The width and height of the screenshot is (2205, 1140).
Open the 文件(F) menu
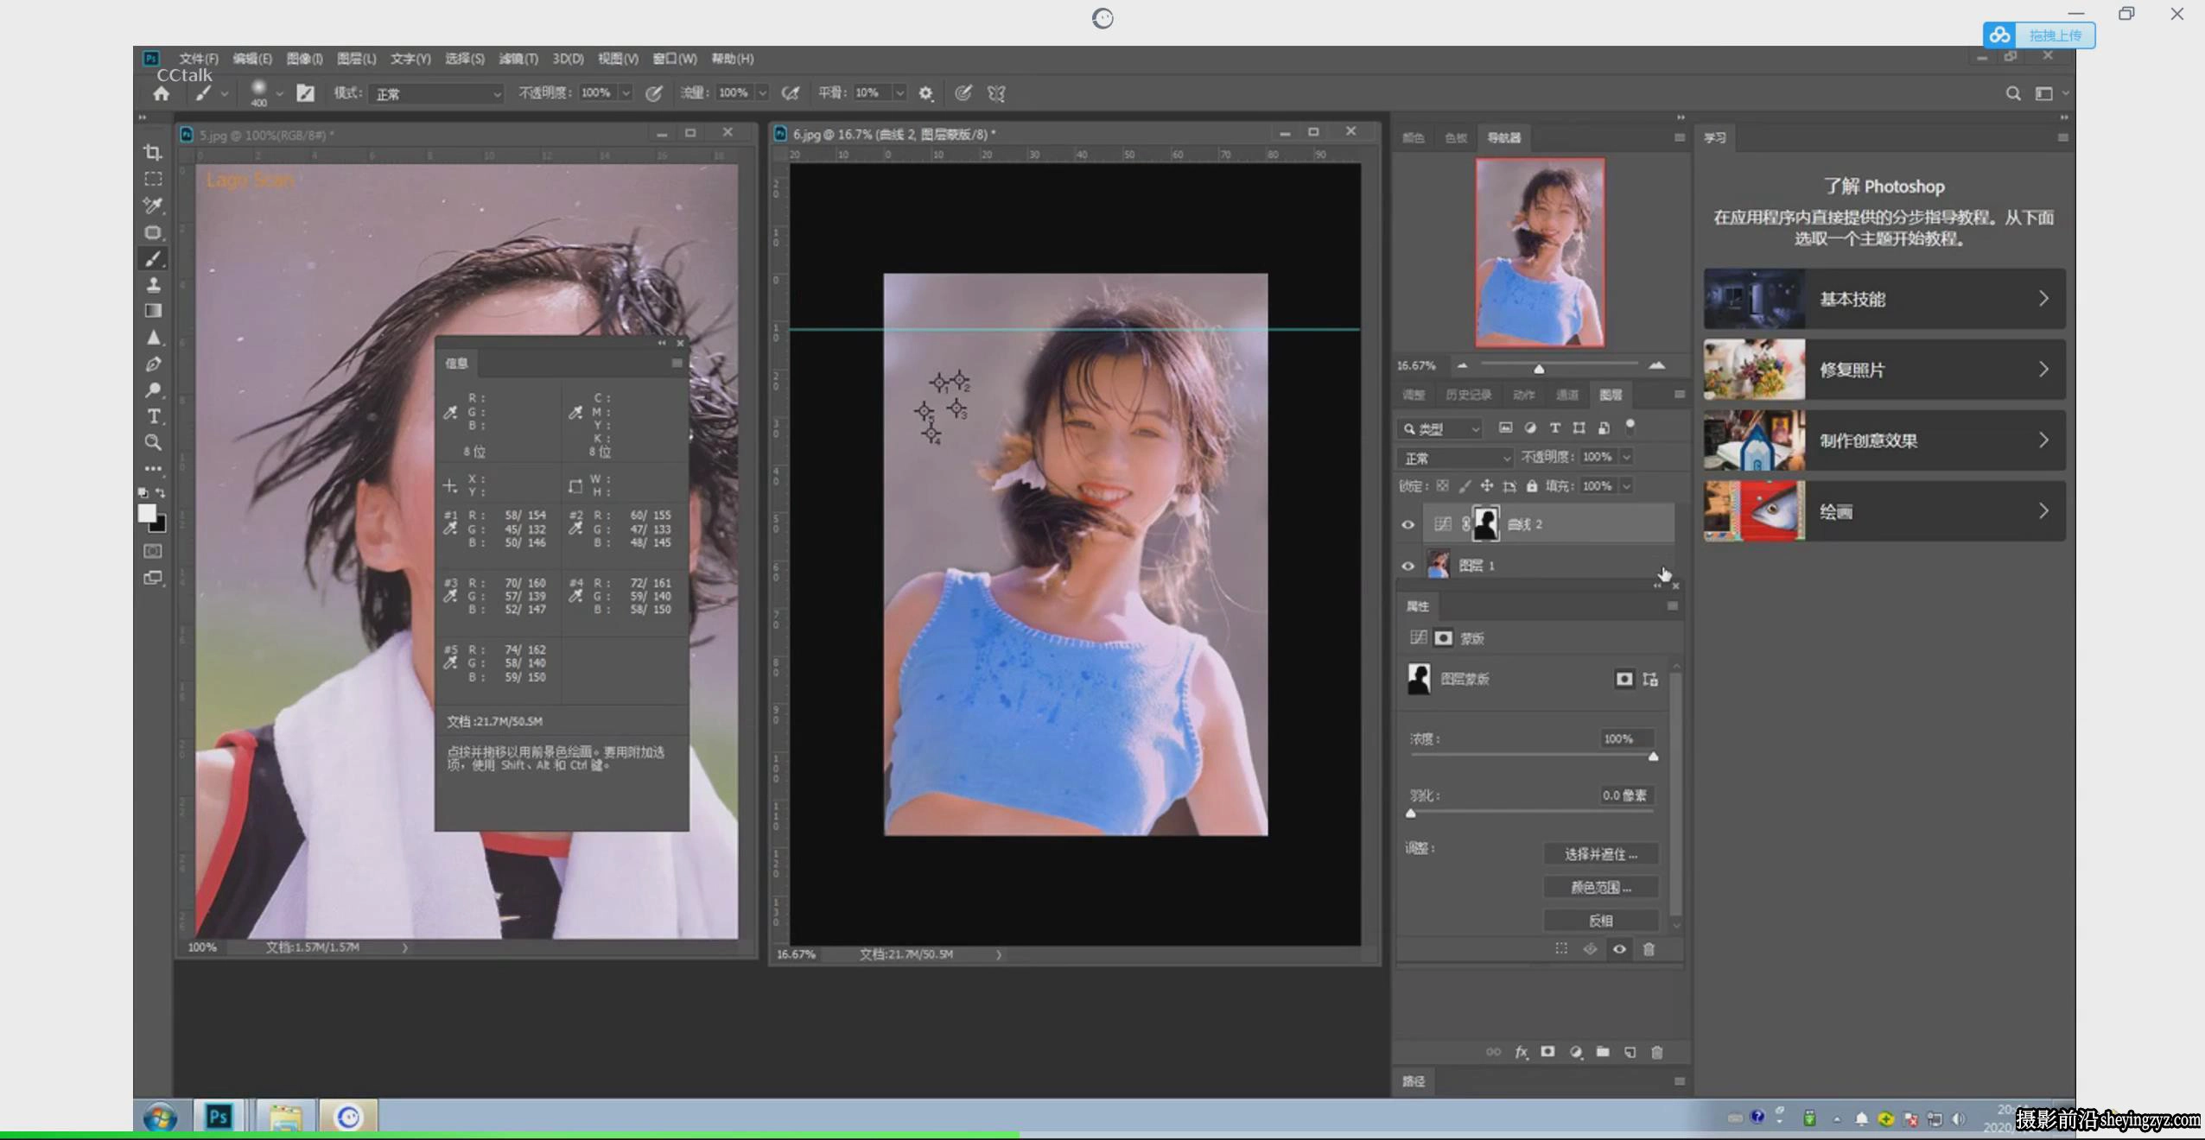tap(199, 59)
